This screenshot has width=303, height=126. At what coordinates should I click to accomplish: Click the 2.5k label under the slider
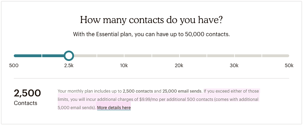(x=69, y=66)
